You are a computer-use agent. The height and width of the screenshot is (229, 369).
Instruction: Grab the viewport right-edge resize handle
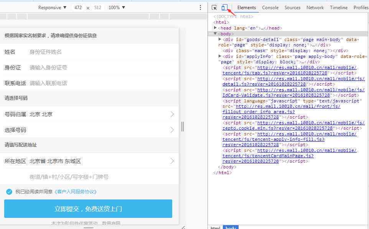183,126
